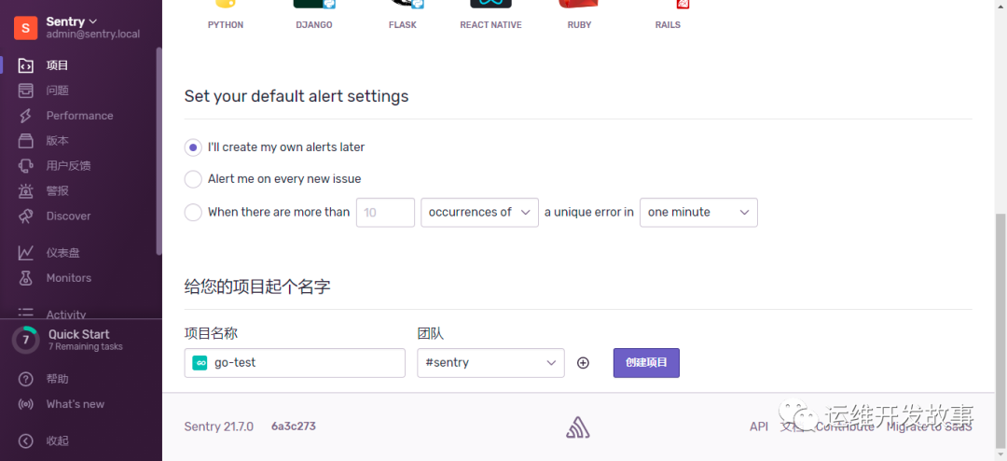The image size is (1007, 461).
Task: Click the admin@sentry.local account text
Action: pos(93,35)
